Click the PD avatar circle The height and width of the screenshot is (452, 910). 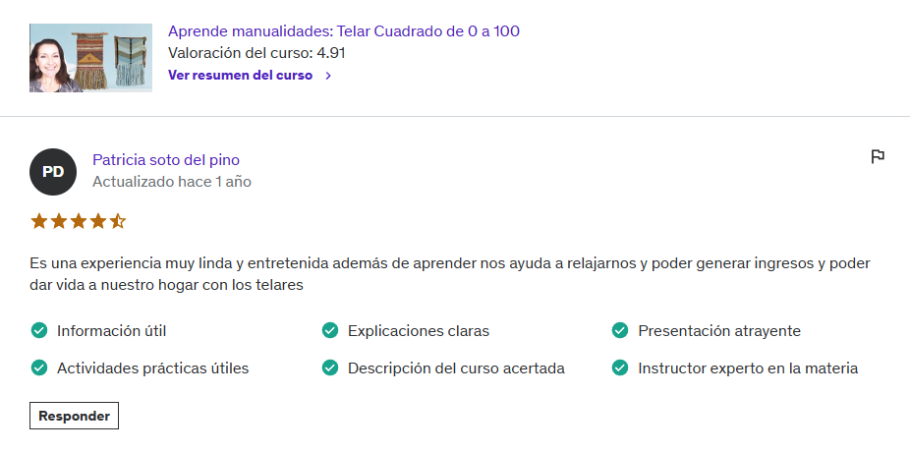(53, 172)
